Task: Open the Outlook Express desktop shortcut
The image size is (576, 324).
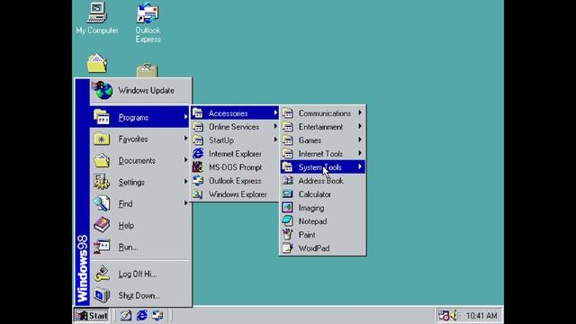Action: (148, 22)
